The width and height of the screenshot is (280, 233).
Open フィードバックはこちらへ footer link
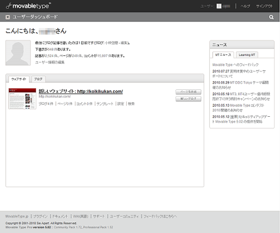pos(160,216)
